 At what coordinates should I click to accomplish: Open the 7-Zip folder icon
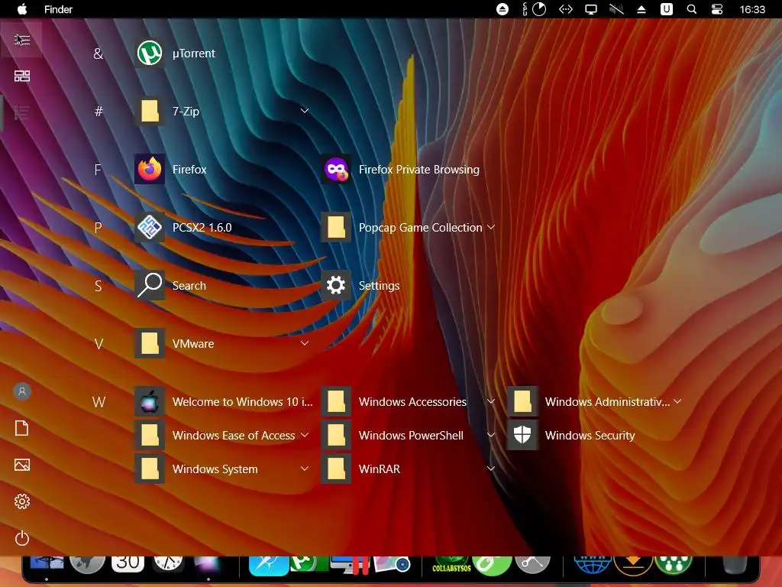tap(150, 111)
